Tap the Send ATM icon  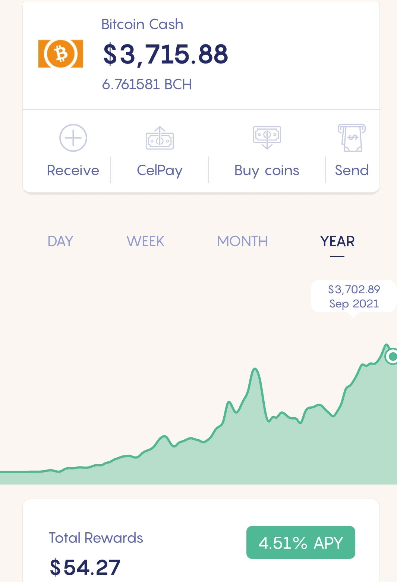352,138
